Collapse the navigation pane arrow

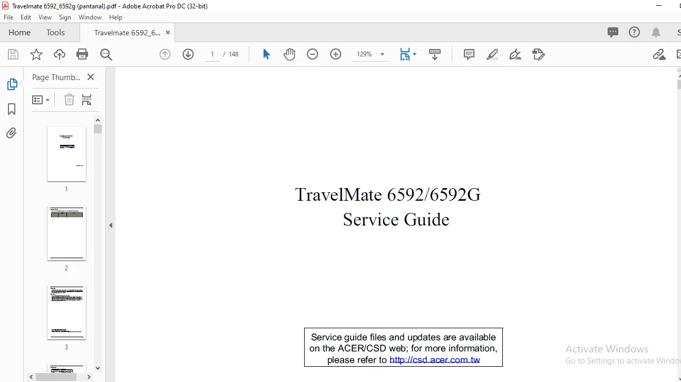click(x=111, y=225)
